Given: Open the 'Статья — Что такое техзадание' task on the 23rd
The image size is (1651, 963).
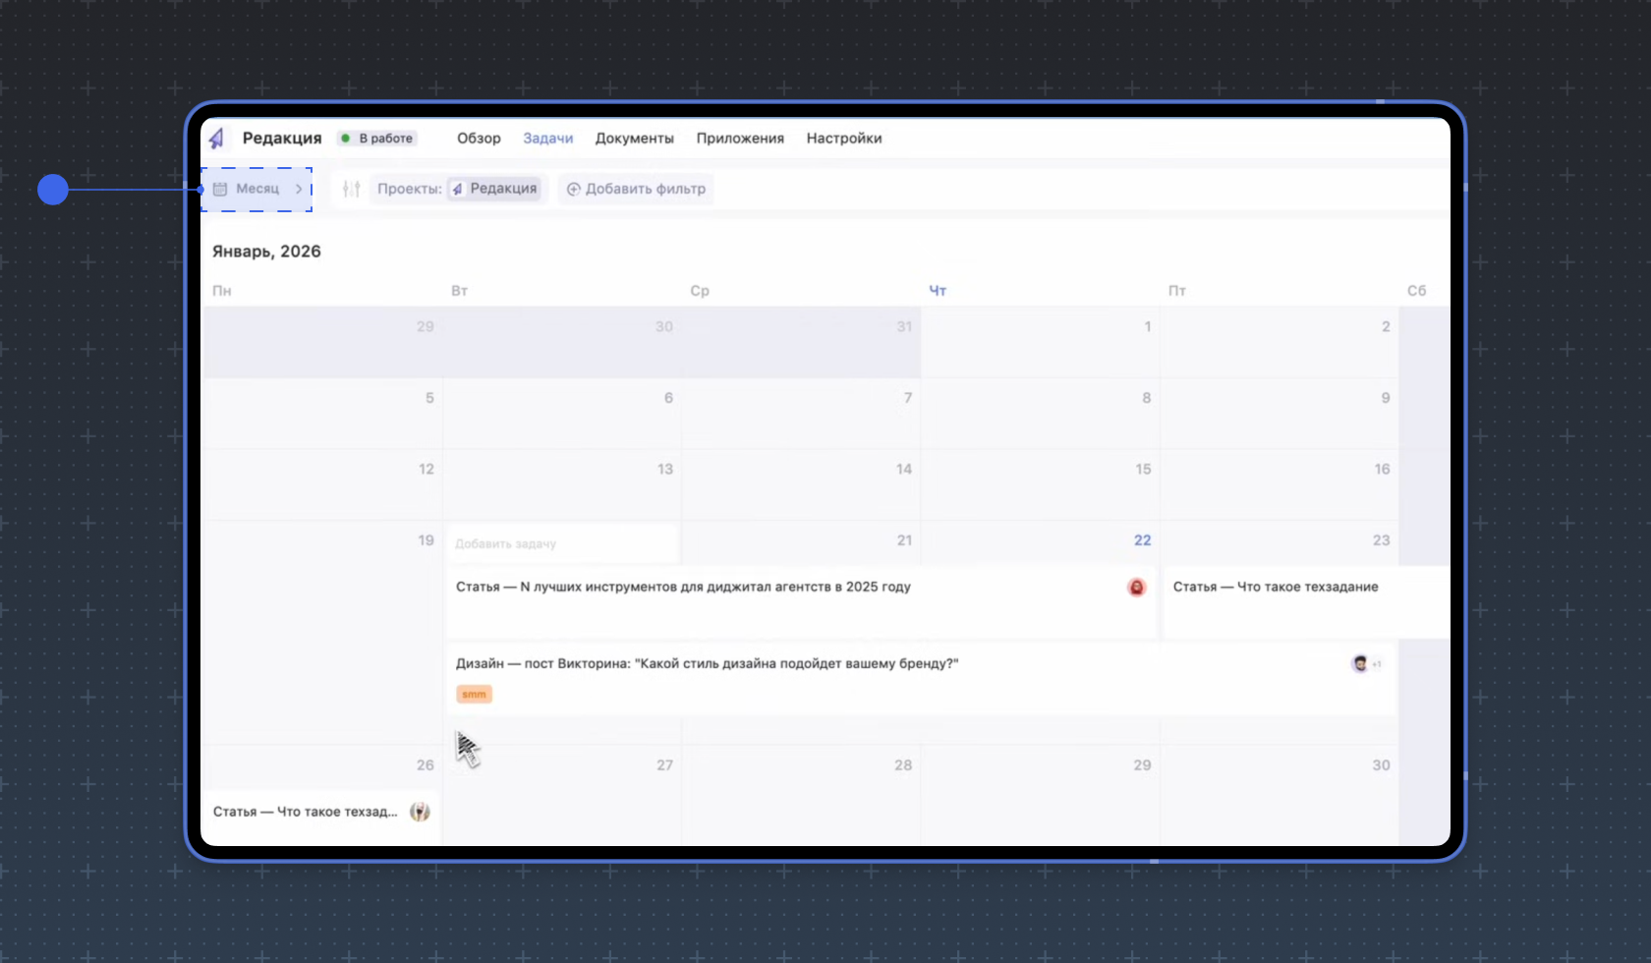Looking at the screenshot, I should click(x=1275, y=587).
